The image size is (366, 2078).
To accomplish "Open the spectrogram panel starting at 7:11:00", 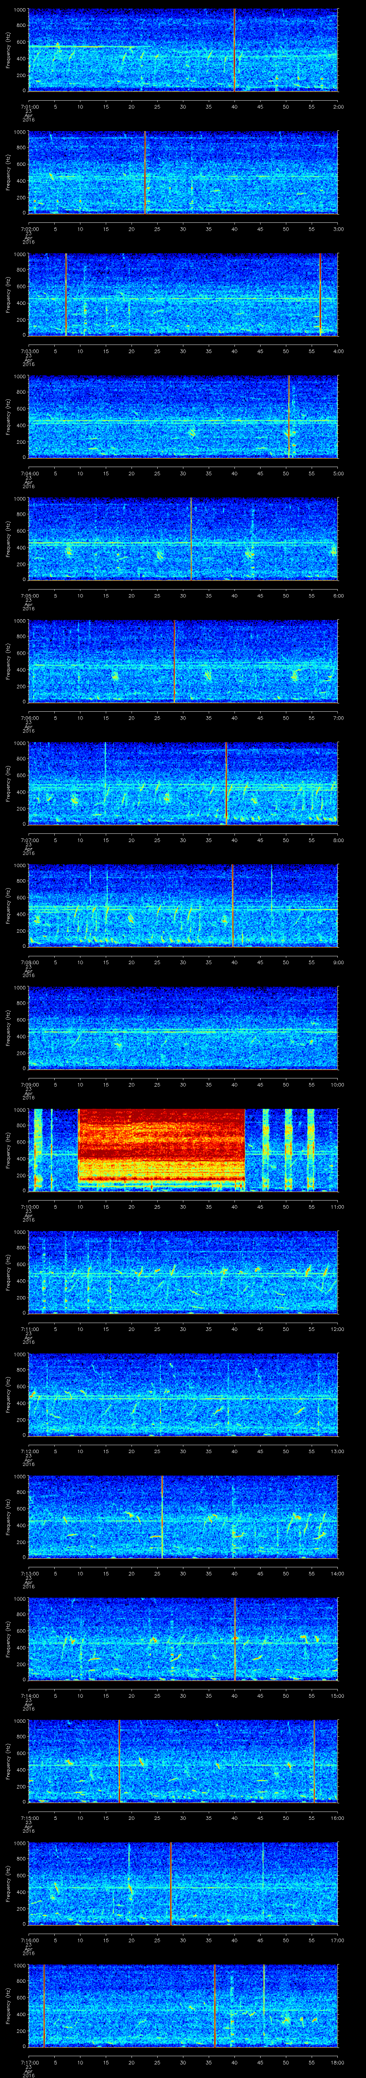I will [x=183, y=1272].
